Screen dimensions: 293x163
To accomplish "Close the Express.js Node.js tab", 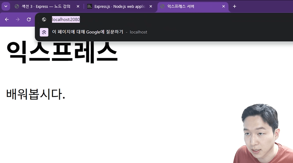I will (x=150, y=6).
